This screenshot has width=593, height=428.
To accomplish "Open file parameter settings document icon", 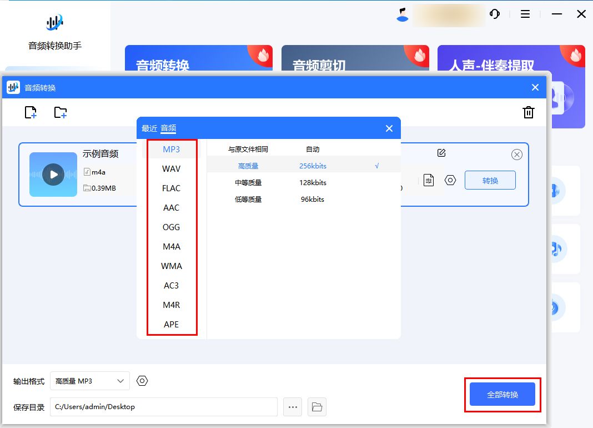I will point(428,180).
